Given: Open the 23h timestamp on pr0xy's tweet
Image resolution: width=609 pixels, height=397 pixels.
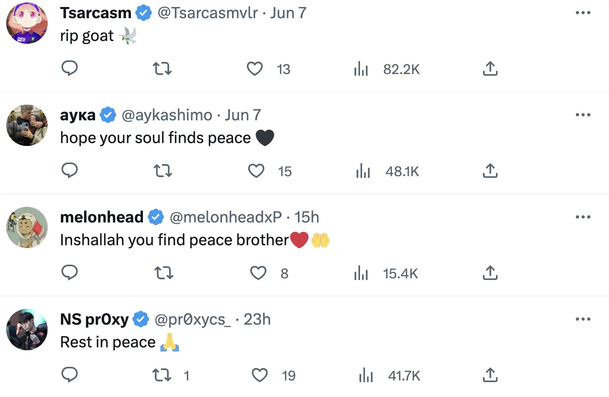Looking at the screenshot, I should click(257, 319).
